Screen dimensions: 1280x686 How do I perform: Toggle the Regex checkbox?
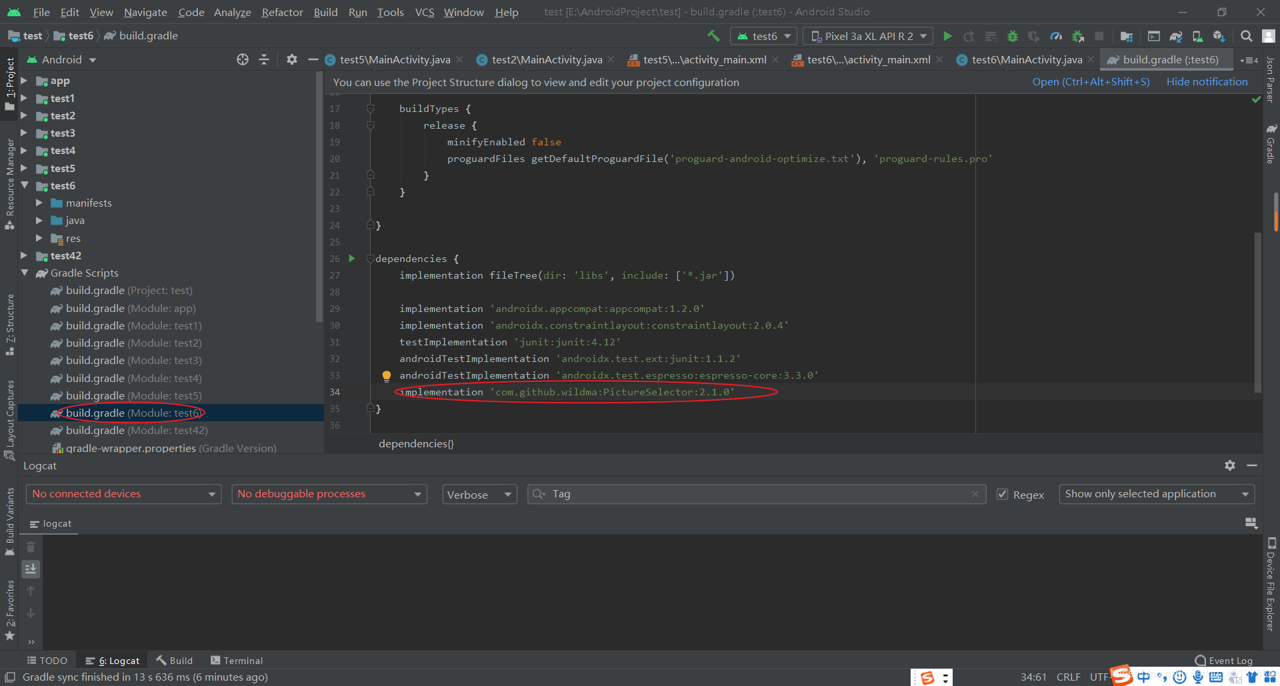pyautogui.click(x=1002, y=494)
